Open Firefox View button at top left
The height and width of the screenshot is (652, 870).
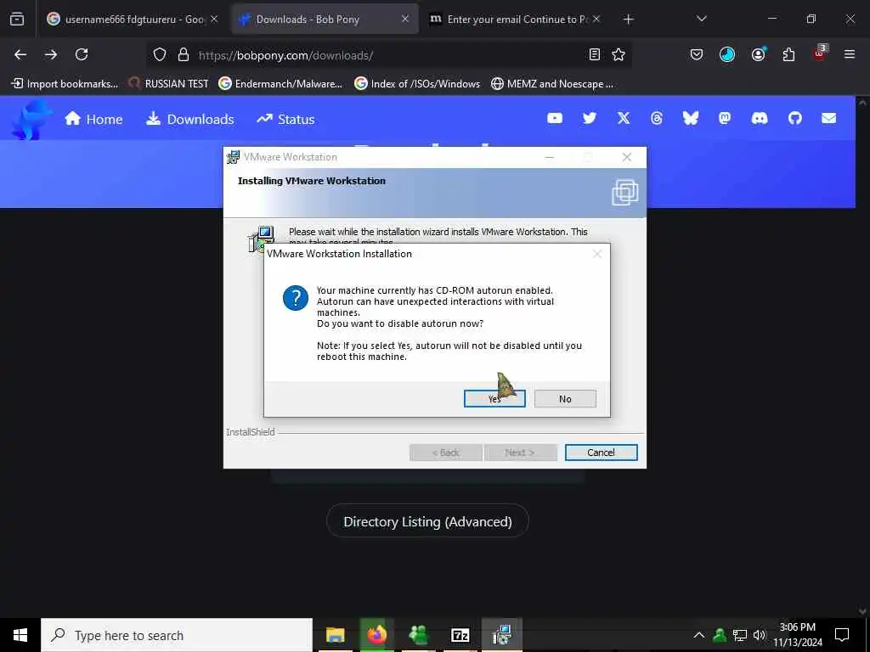(17, 20)
